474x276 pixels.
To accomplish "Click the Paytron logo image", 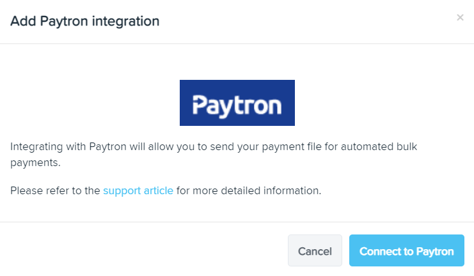I will coord(237,103).
